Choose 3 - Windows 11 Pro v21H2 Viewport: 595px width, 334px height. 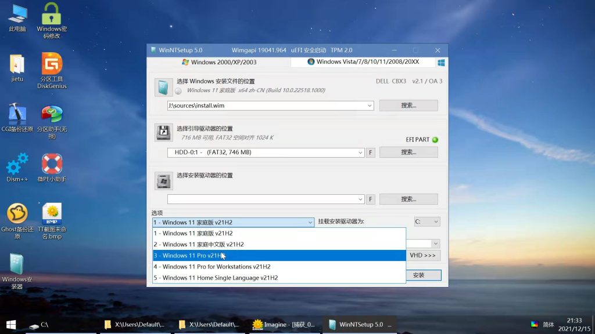(279, 255)
